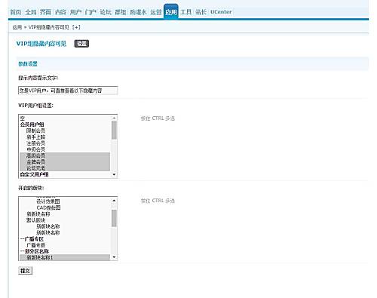The width and height of the screenshot is (377, 298).
Task: Click the 会员用户组 group header
Action: click(65, 124)
